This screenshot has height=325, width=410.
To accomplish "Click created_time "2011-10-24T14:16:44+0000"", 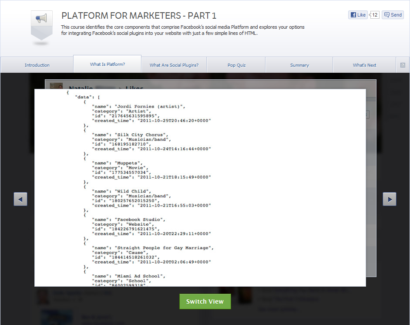I will click(151, 149).
